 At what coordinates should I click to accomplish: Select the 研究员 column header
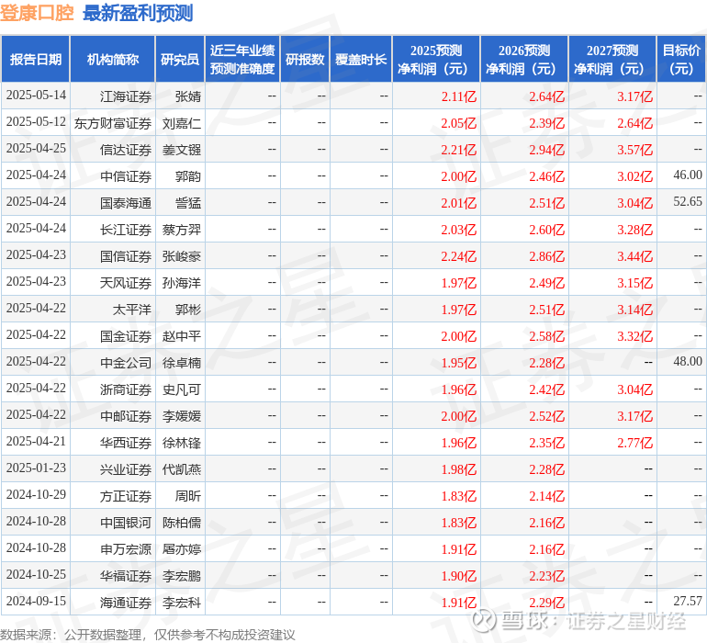pos(180,60)
